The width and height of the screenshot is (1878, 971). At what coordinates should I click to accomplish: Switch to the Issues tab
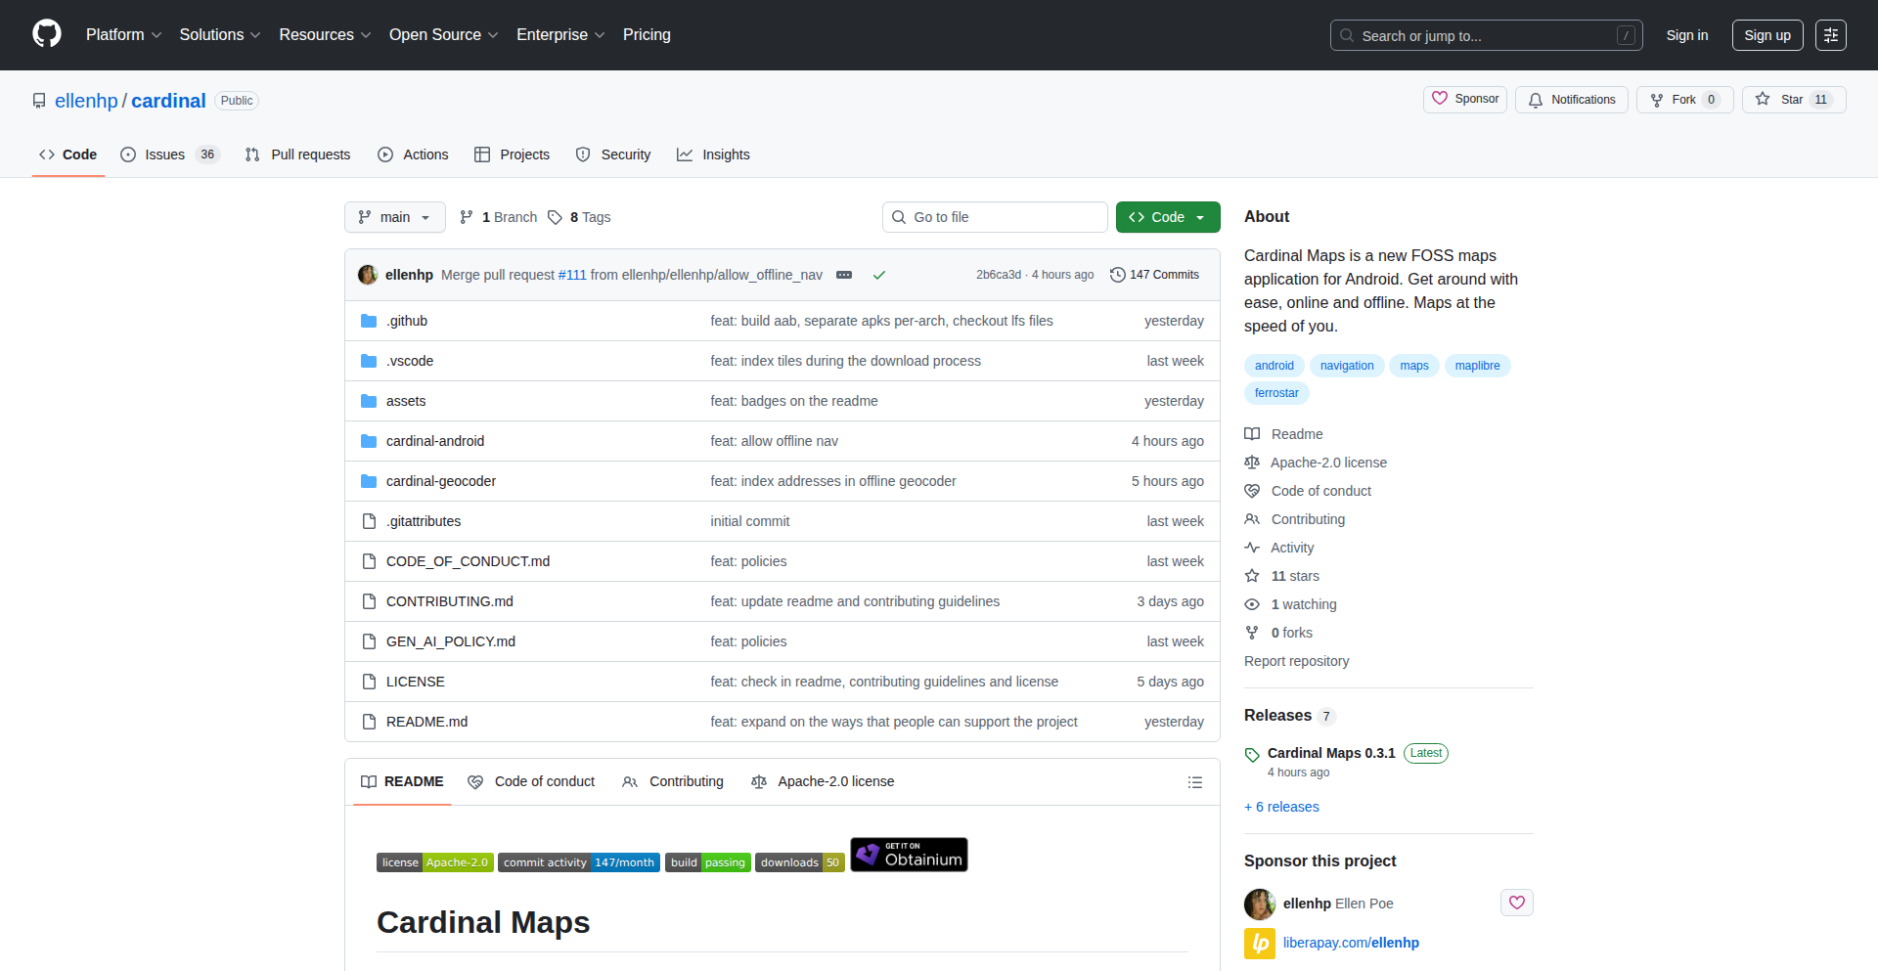pos(170,154)
